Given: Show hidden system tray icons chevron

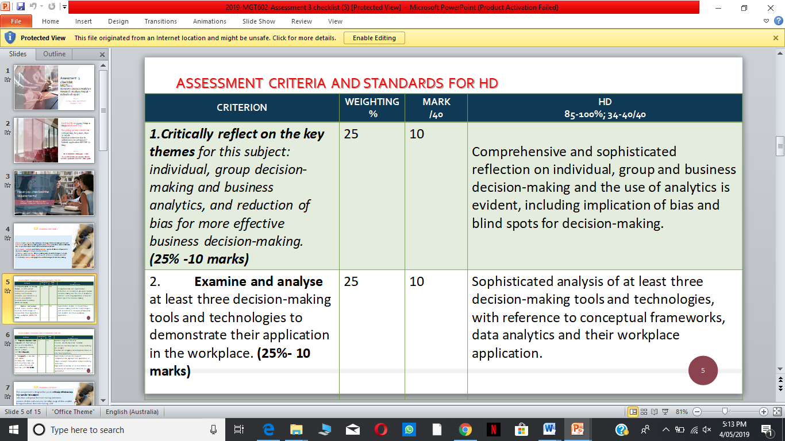Looking at the screenshot, I should [x=665, y=430].
